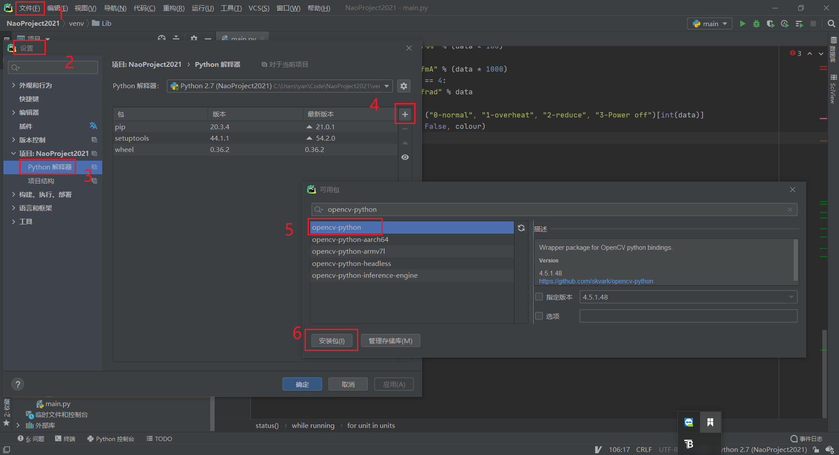Open interpreter gear settings icon
The image size is (839, 455).
(x=404, y=86)
